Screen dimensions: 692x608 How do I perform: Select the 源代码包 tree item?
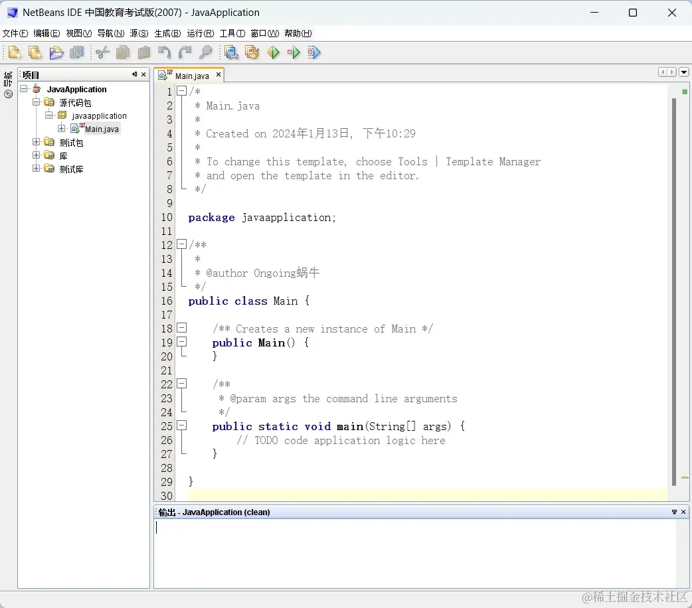[75, 103]
